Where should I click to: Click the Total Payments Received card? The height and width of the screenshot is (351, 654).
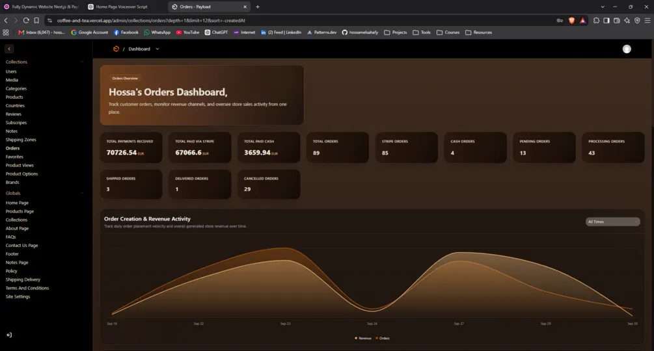coord(131,148)
